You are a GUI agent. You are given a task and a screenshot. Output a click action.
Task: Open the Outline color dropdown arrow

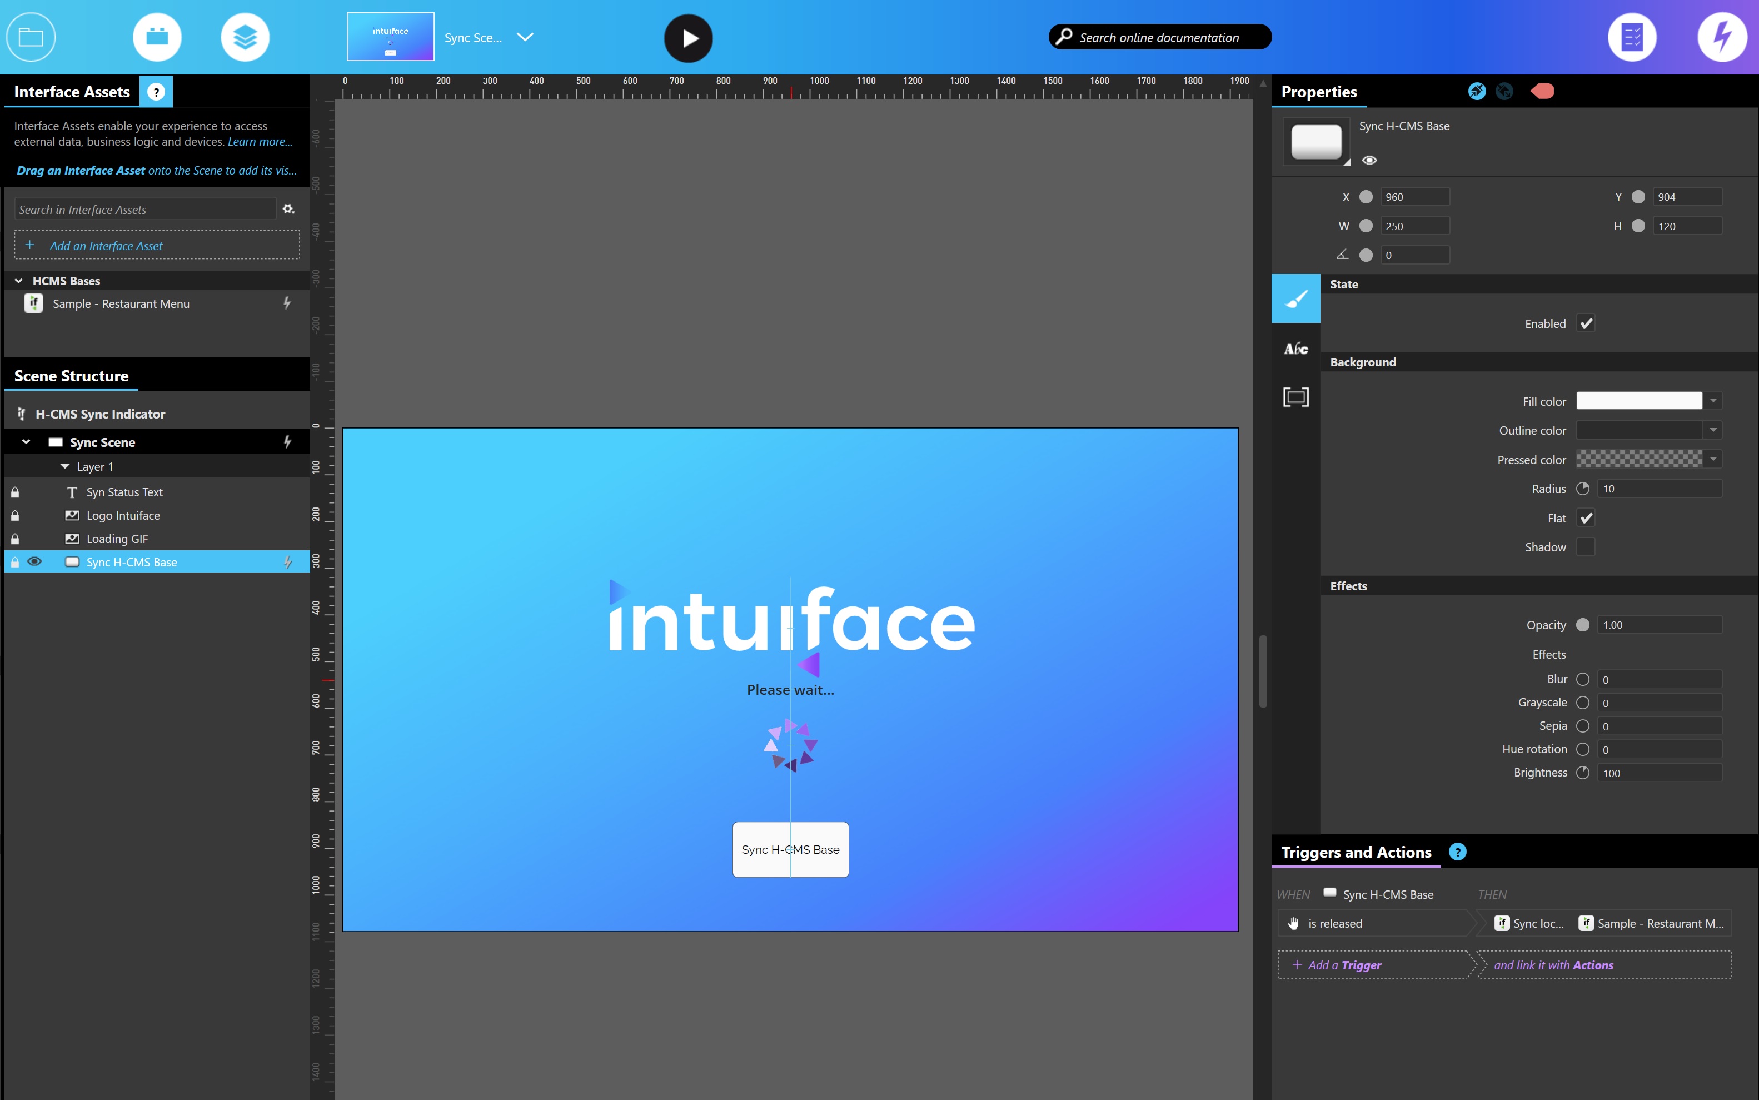coord(1713,430)
